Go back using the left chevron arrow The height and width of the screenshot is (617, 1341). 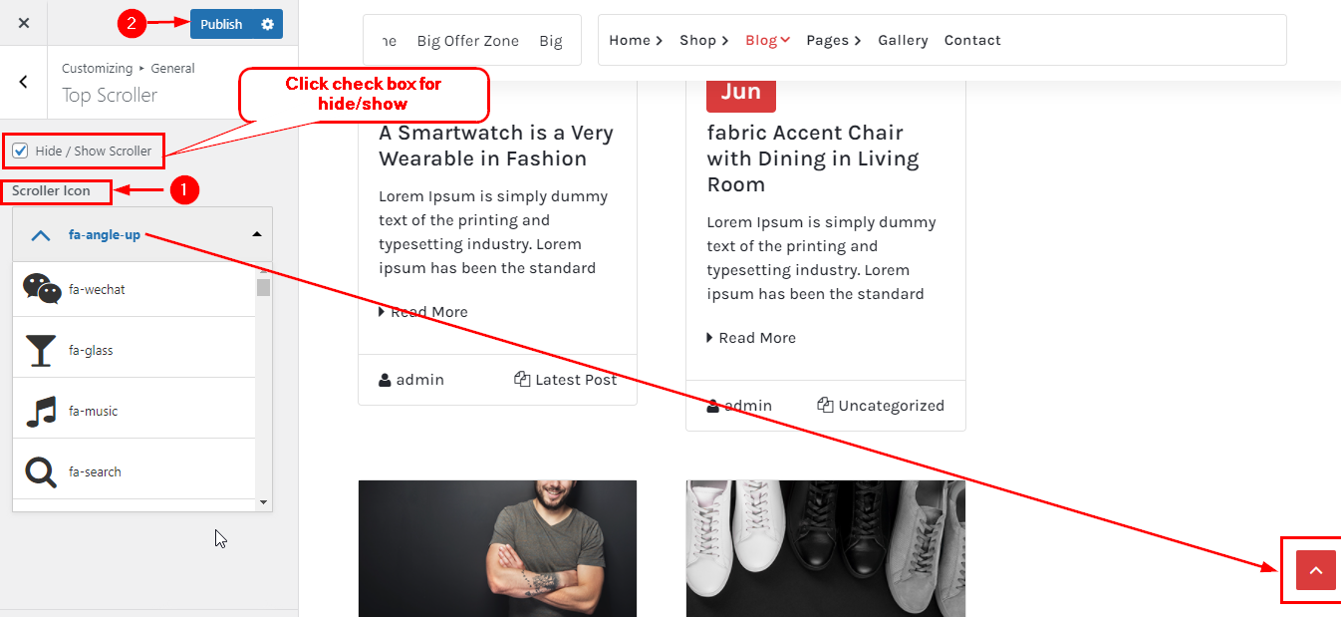[x=24, y=82]
